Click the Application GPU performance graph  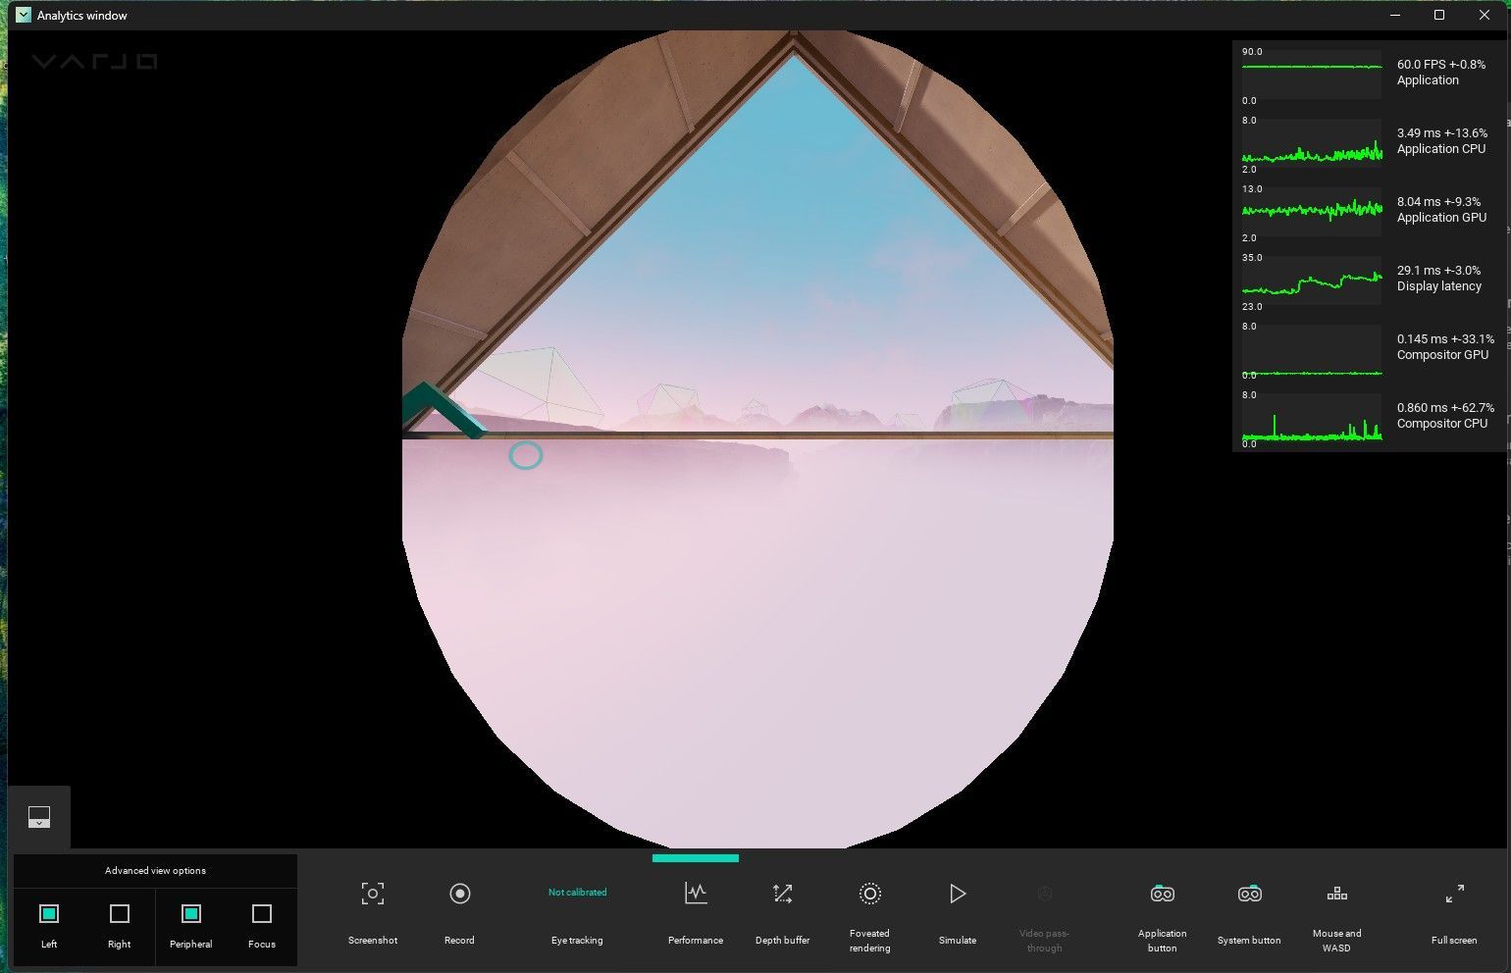tap(1312, 210)
